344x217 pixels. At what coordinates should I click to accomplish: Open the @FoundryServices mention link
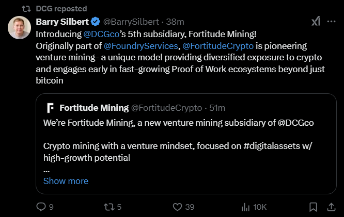point(141,45)
